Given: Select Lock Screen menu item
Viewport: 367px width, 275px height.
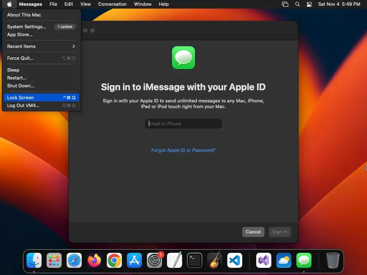Looking at the screenshot, I should tap(42, 97).
